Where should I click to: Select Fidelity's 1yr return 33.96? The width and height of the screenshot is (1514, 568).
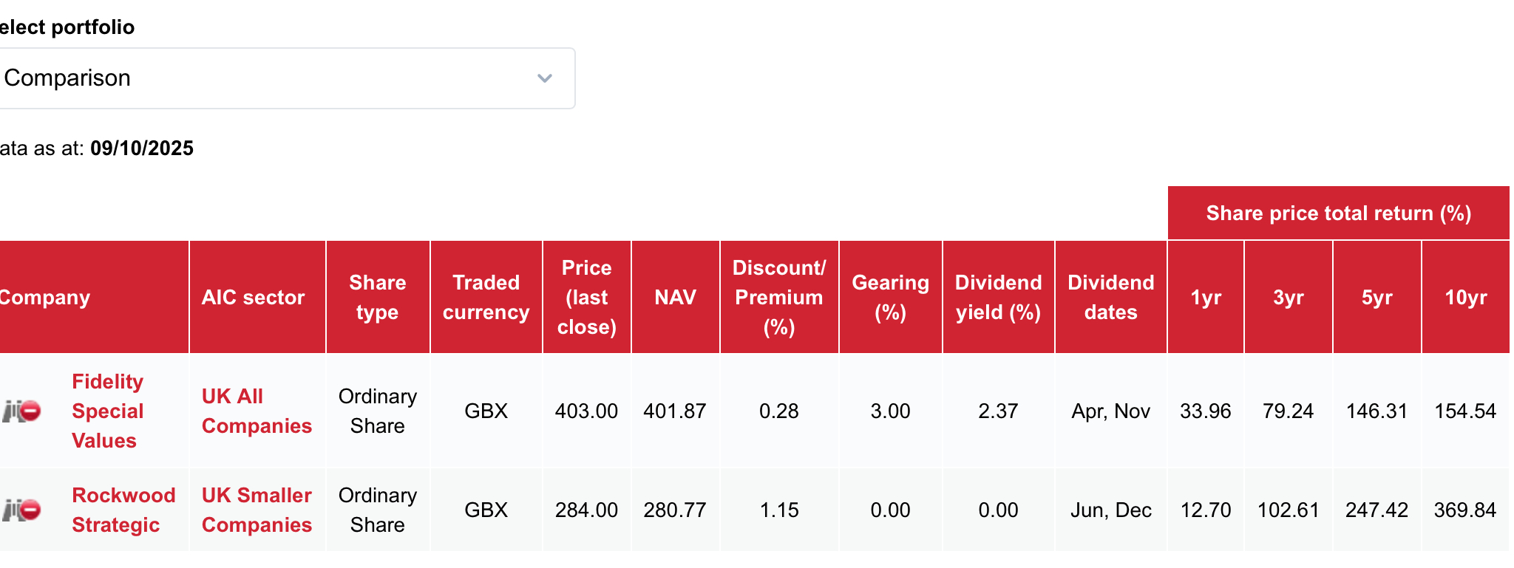point(1206,411)
